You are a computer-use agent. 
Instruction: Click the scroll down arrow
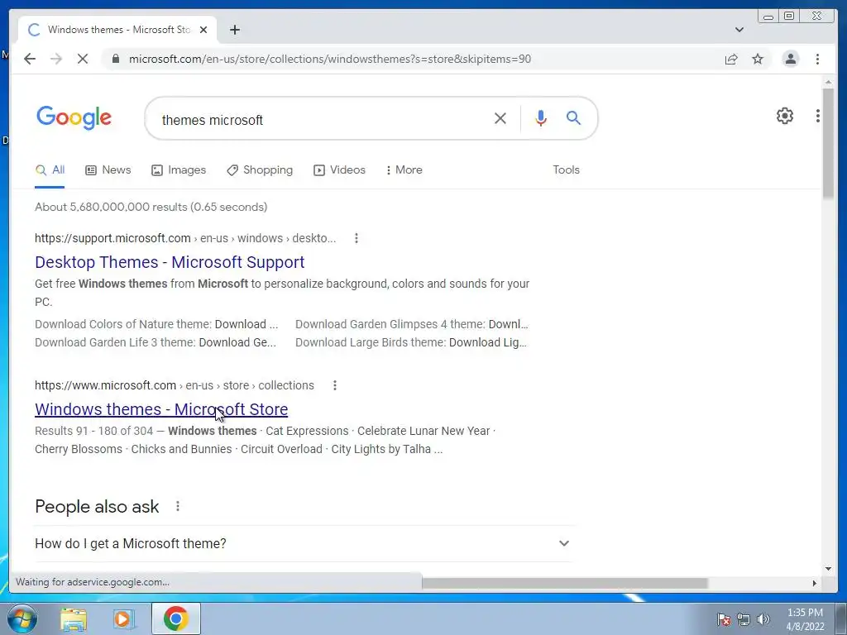[828, 568]
